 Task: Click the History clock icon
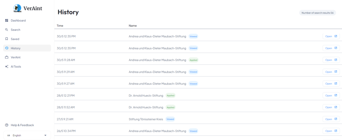[7, 48]
